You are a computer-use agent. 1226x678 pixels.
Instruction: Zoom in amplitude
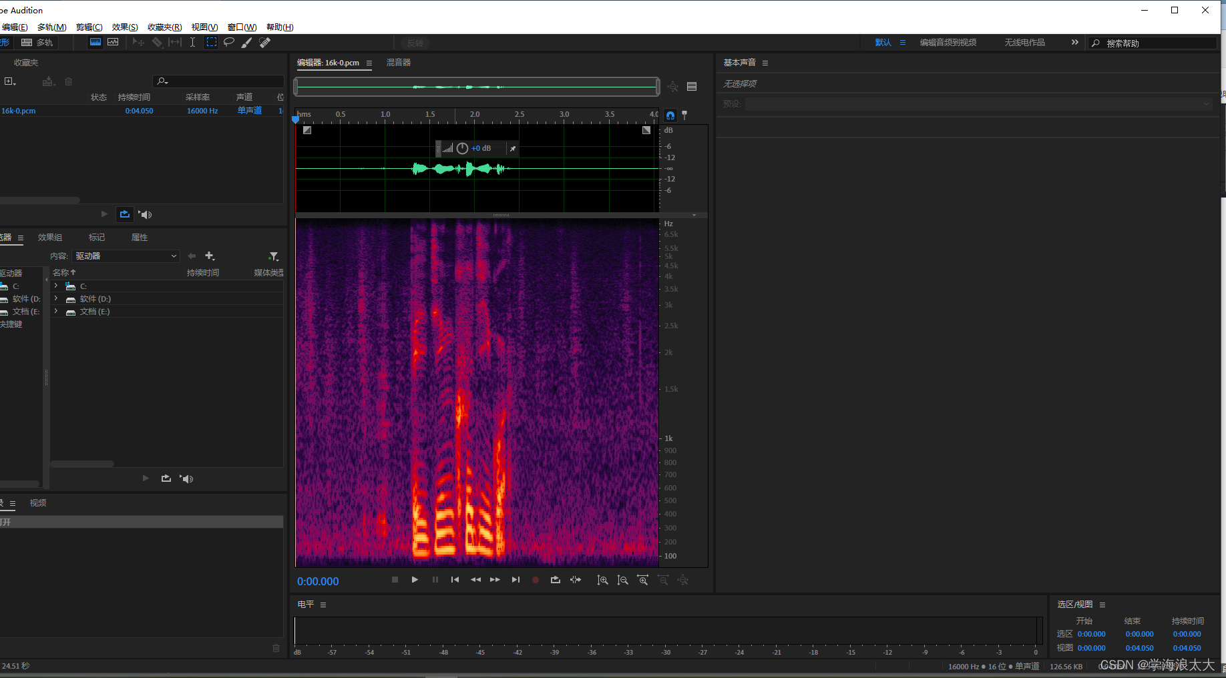(602, 580)
